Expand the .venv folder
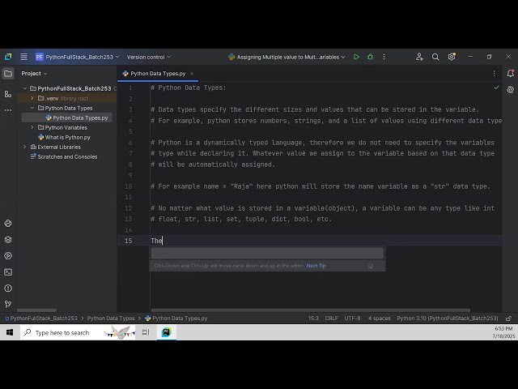 pyautogui.click(x=32, y=98)
